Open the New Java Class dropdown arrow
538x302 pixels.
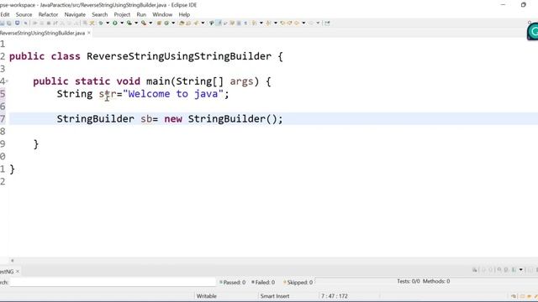(x=173, y=23)
